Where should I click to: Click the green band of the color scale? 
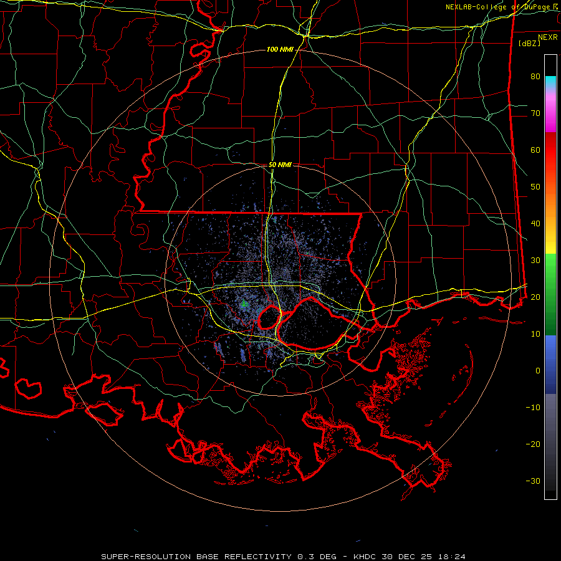tap(550, 294)
